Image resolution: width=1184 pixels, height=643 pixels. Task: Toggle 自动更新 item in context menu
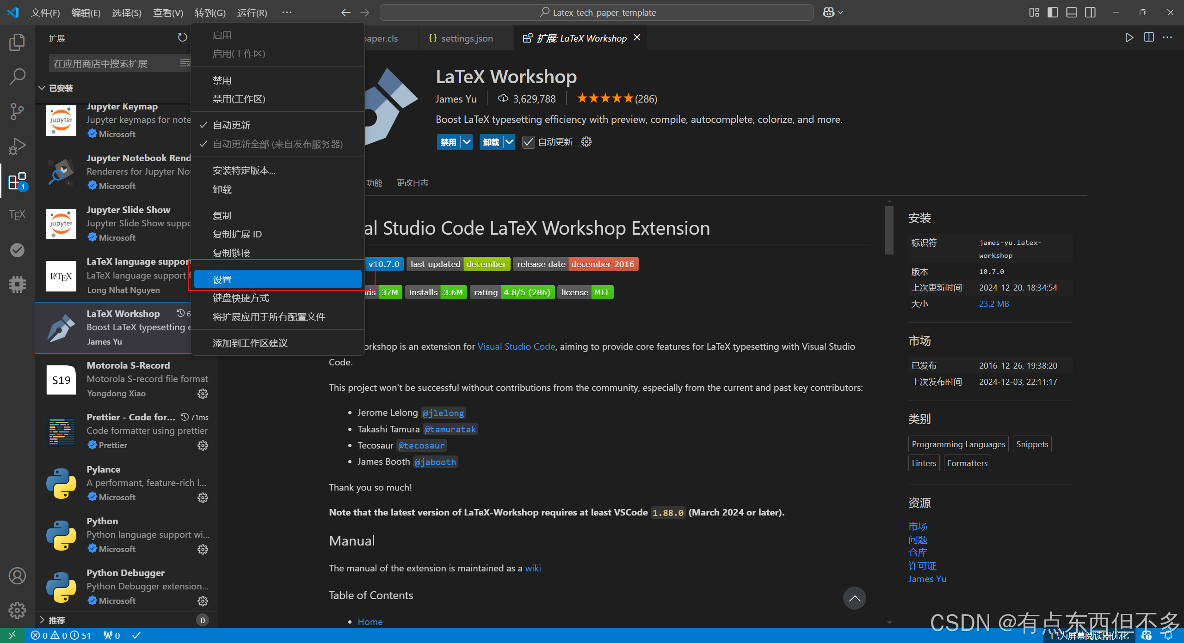pyautogui.click(x=231, y=125)
